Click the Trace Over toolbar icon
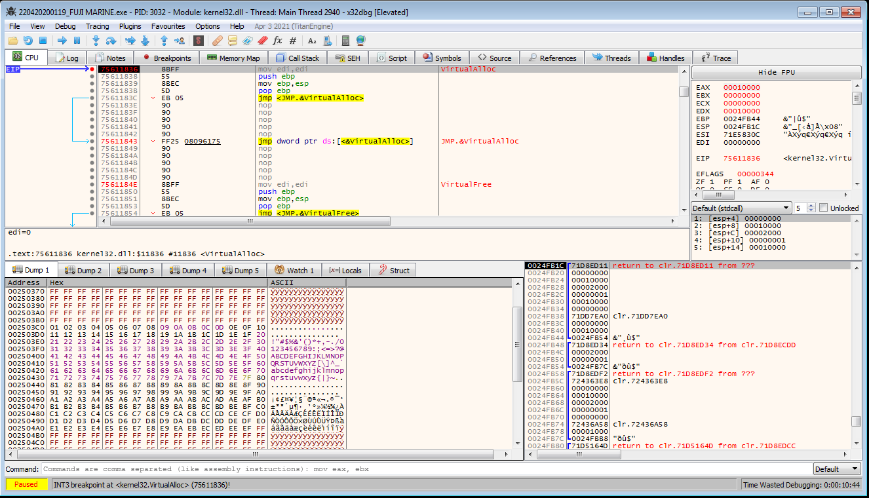This screenshot has width=869, height=498. pyautogui.click(x=145, y=41)
